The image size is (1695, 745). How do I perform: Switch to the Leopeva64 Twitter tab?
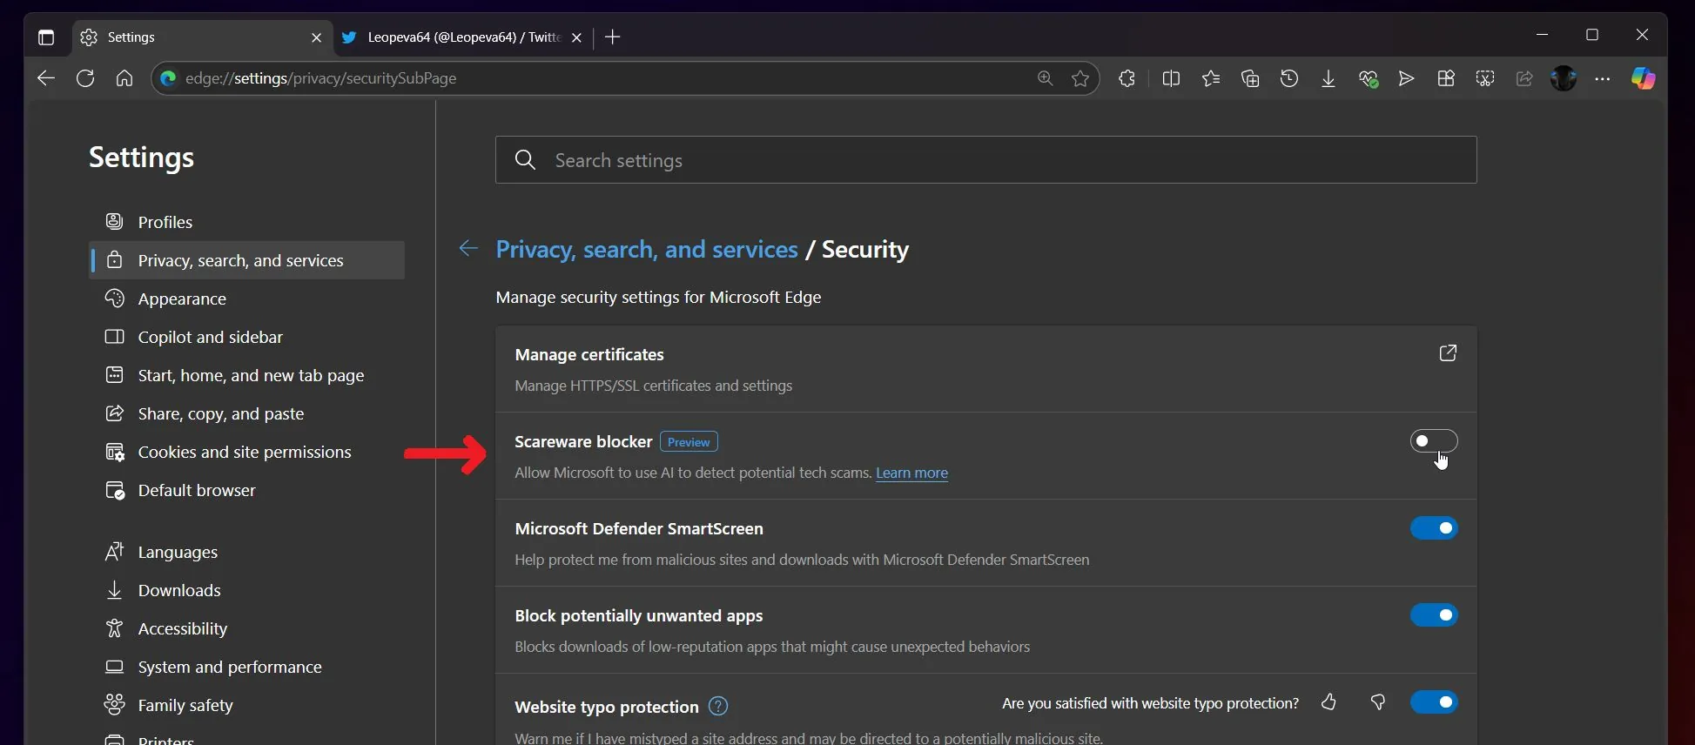point(463,37)
